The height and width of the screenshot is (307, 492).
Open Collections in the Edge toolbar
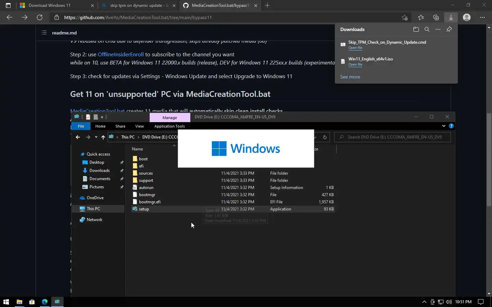(436, 17)
